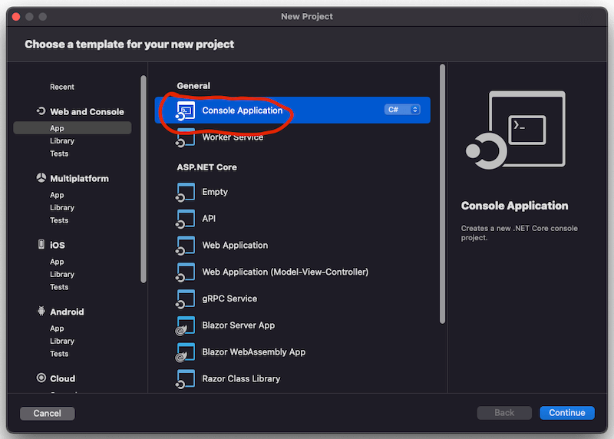The image size is (614, 439).
Task: Select the gRPC Service template icon
Action: [x=185, y=299]
